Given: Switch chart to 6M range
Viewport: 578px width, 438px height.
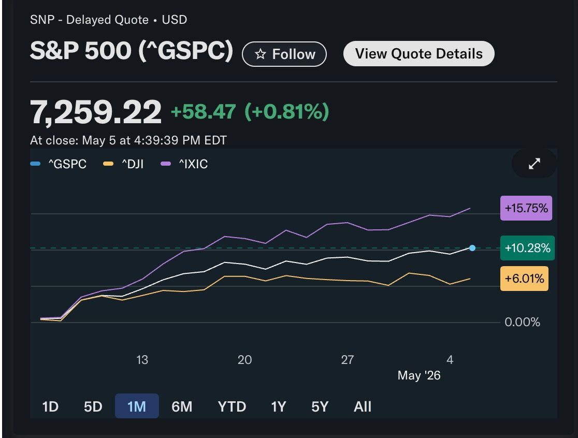Looking at the screenshot, I should coord(182,406).
